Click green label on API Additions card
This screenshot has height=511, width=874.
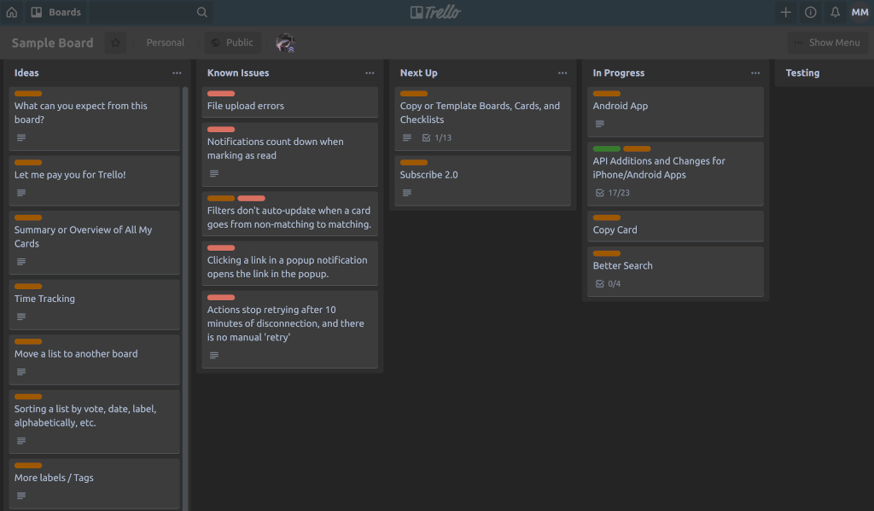point(607,148)
